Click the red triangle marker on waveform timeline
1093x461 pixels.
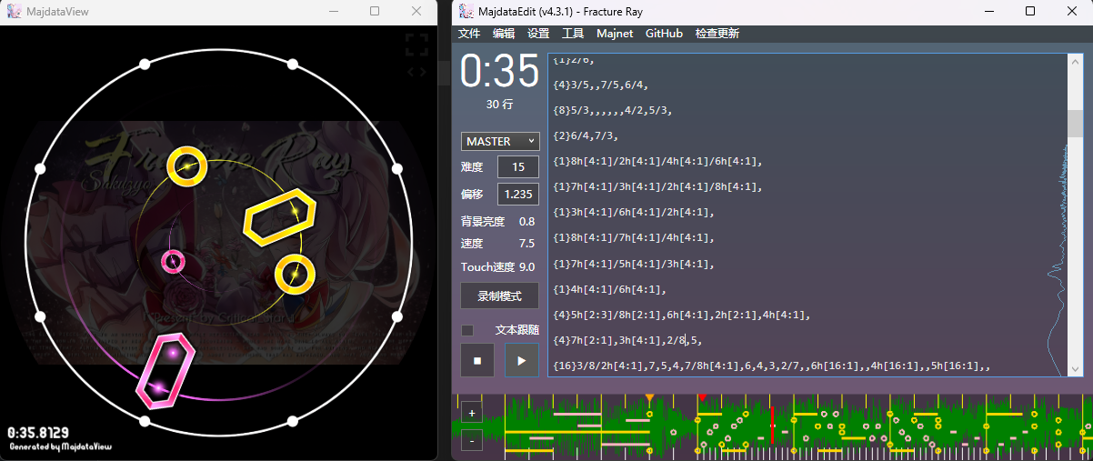pos(702,396)
